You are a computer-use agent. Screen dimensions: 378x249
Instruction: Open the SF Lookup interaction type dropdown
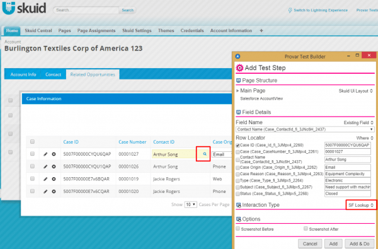[x=361, y=205]
